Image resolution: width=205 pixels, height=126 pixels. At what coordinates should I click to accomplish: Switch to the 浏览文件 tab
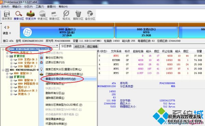point(79,46)
